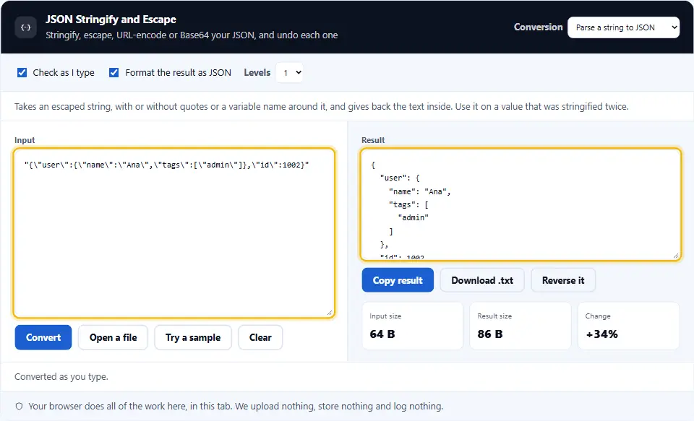The image size is (694, 421).
Task: Open the Levels dropdown
Action: [x=289, y=72]
